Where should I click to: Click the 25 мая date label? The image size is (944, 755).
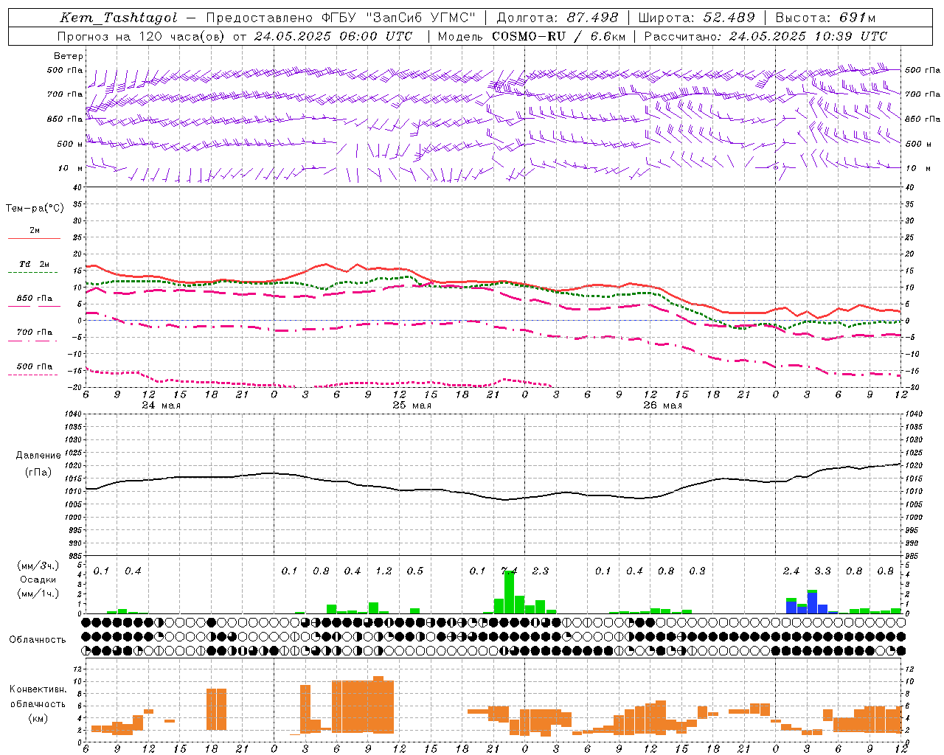(412, 406)
